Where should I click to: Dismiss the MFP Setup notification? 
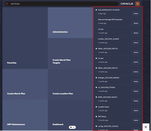click(136, 120)
